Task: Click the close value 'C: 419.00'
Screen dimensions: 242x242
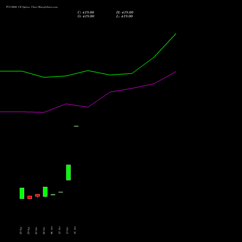Action: (x=86, y=13)
